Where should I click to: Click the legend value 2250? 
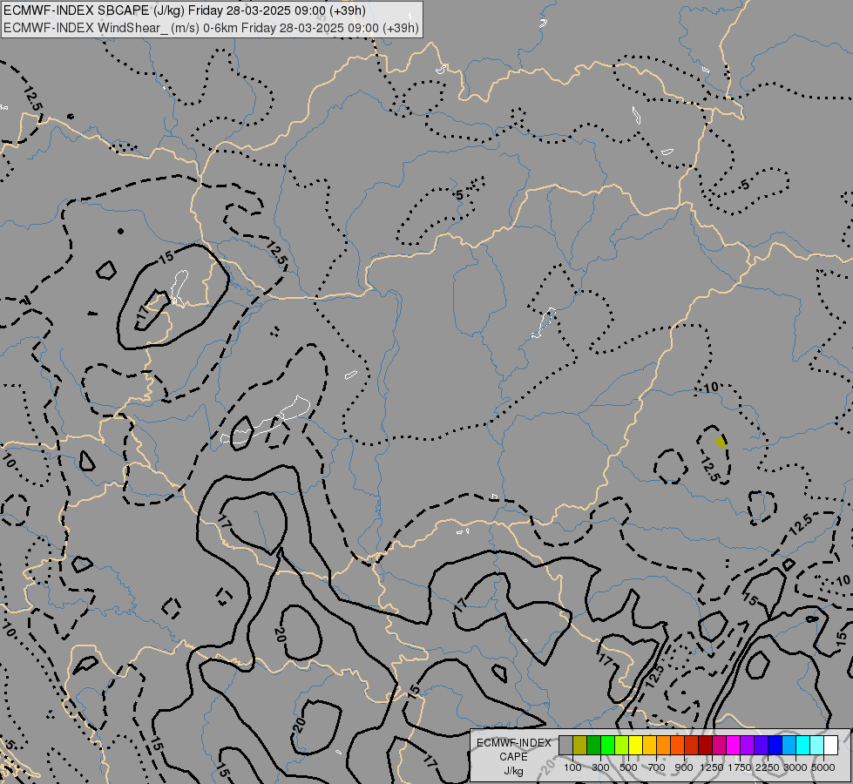768,767
